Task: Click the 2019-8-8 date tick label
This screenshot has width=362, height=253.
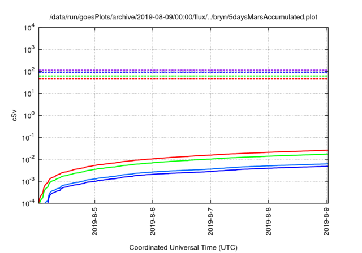Action: pyautogui.click(x=269, y=221)
